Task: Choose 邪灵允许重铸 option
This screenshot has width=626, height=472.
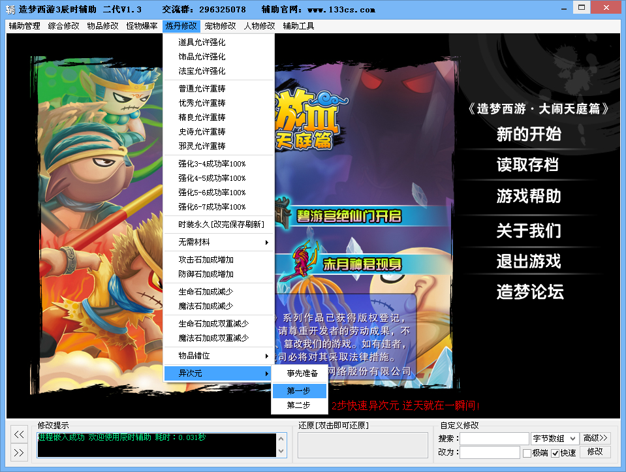Action: 219,146
